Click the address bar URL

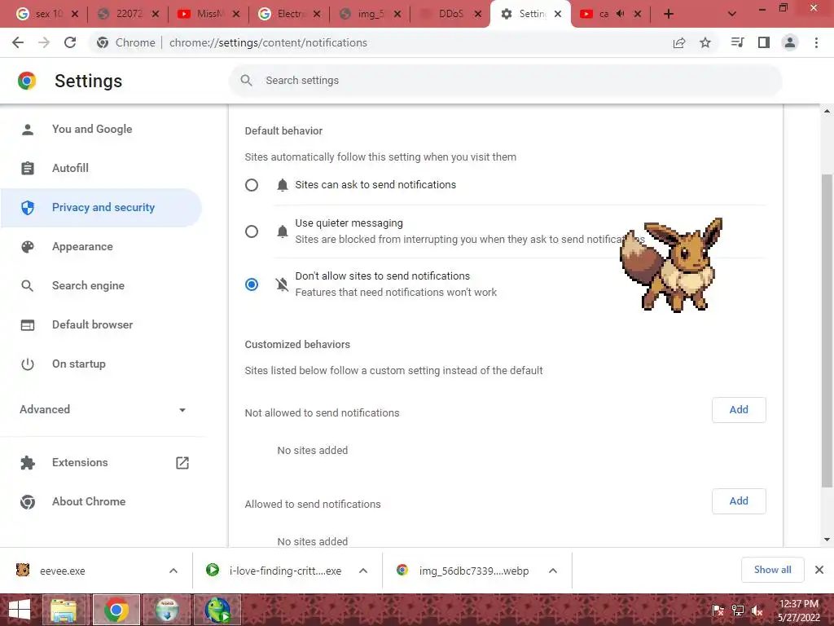tap(268, 42)
